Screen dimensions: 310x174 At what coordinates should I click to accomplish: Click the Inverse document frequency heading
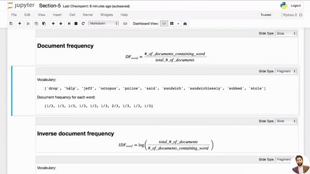point(76,133)
